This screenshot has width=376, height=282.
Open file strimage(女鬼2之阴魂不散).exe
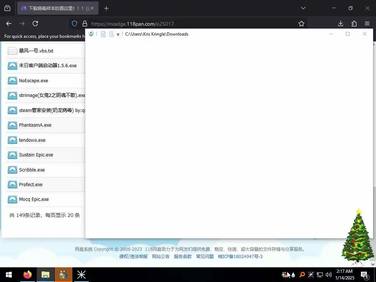(x=52, y=95)
